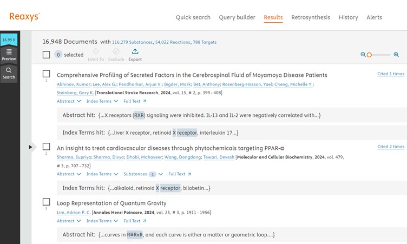Click the expand arrow beside document 2
This screenshot has height=244, width=407.
tap(31, 147)
